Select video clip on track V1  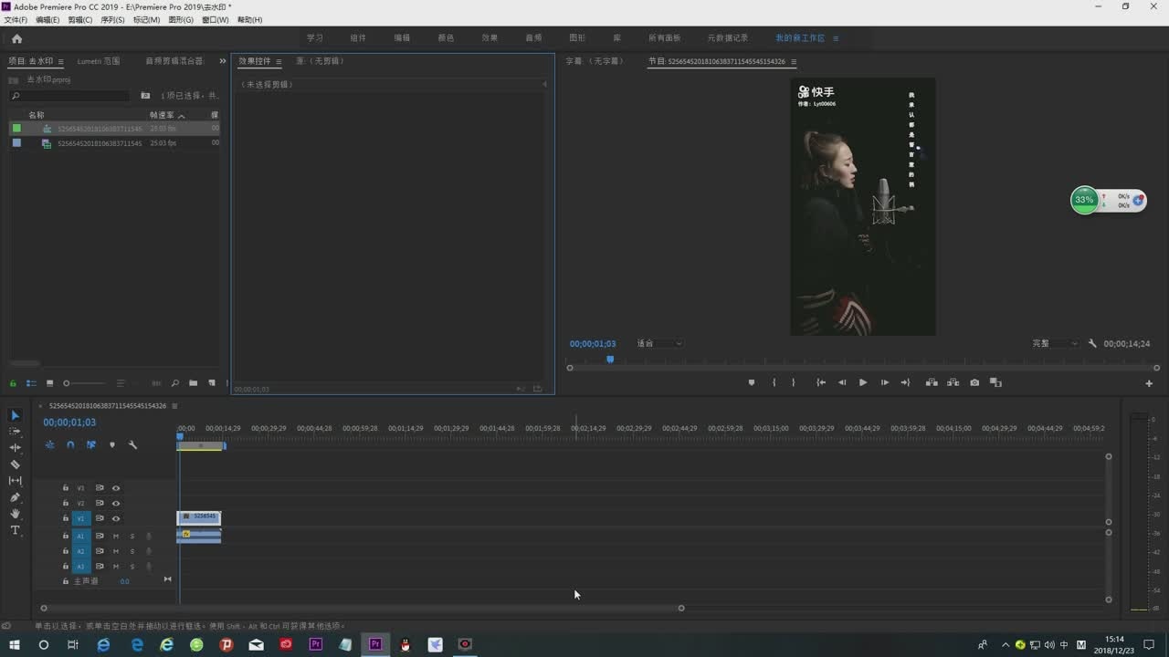coord(199,517)
